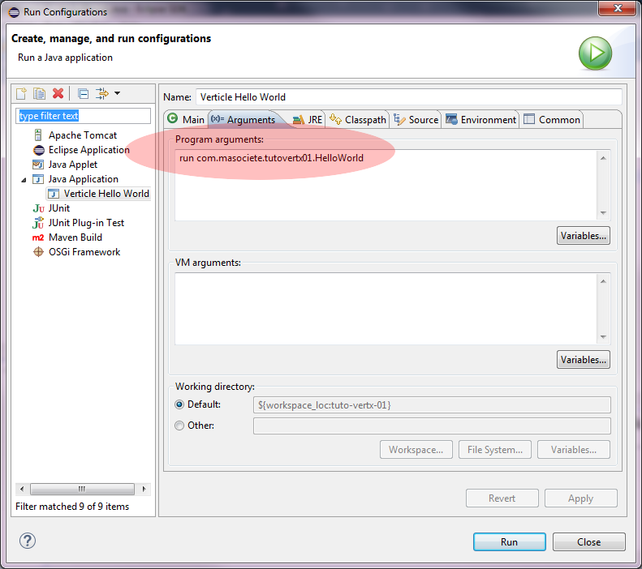The width and height of the screenshot is (642, 569).
Task: Click the duplicate configuration icon
Action: tap(39, 93)
